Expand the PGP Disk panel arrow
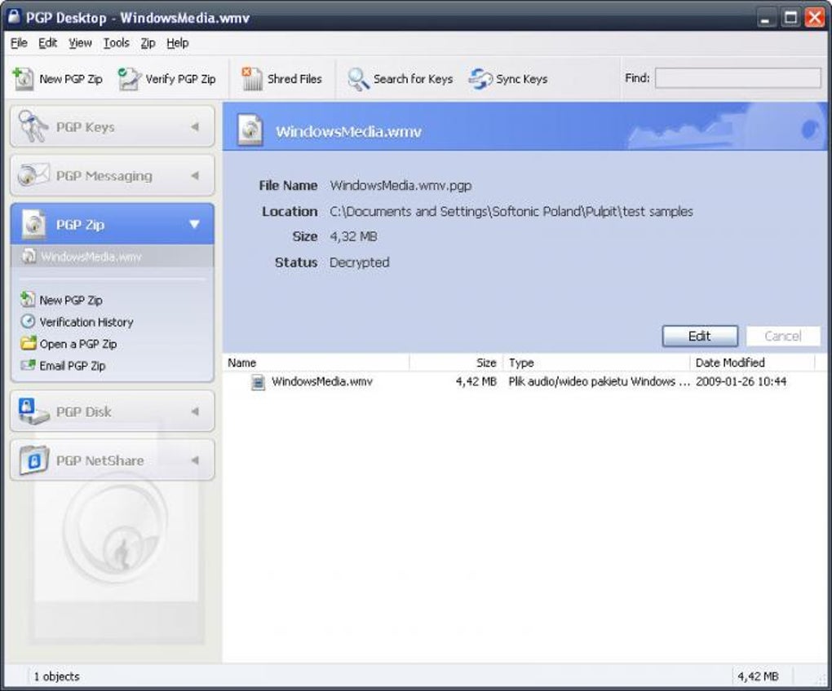Image resolution: width=832 pixels, height=691 pixels. pos(195,412)
